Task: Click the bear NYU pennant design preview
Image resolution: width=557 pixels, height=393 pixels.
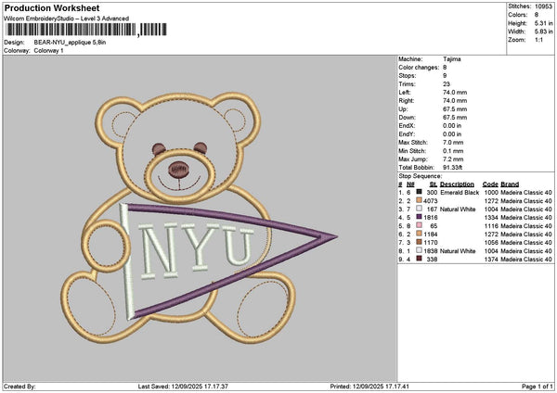Action: tap(199, 219)
